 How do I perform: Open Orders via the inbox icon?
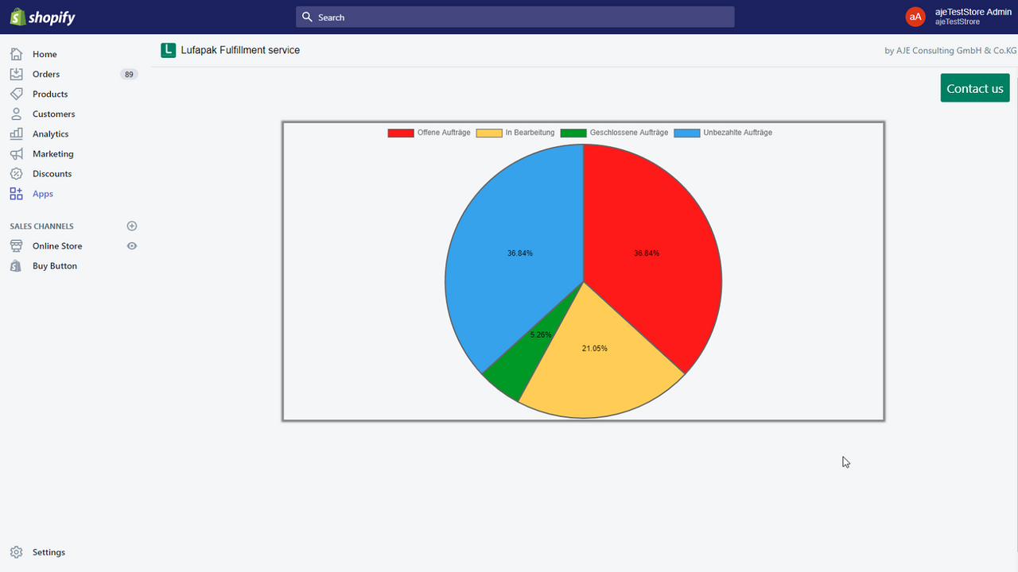16,74
